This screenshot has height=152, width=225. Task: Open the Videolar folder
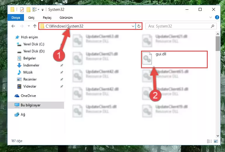[30, 86]
